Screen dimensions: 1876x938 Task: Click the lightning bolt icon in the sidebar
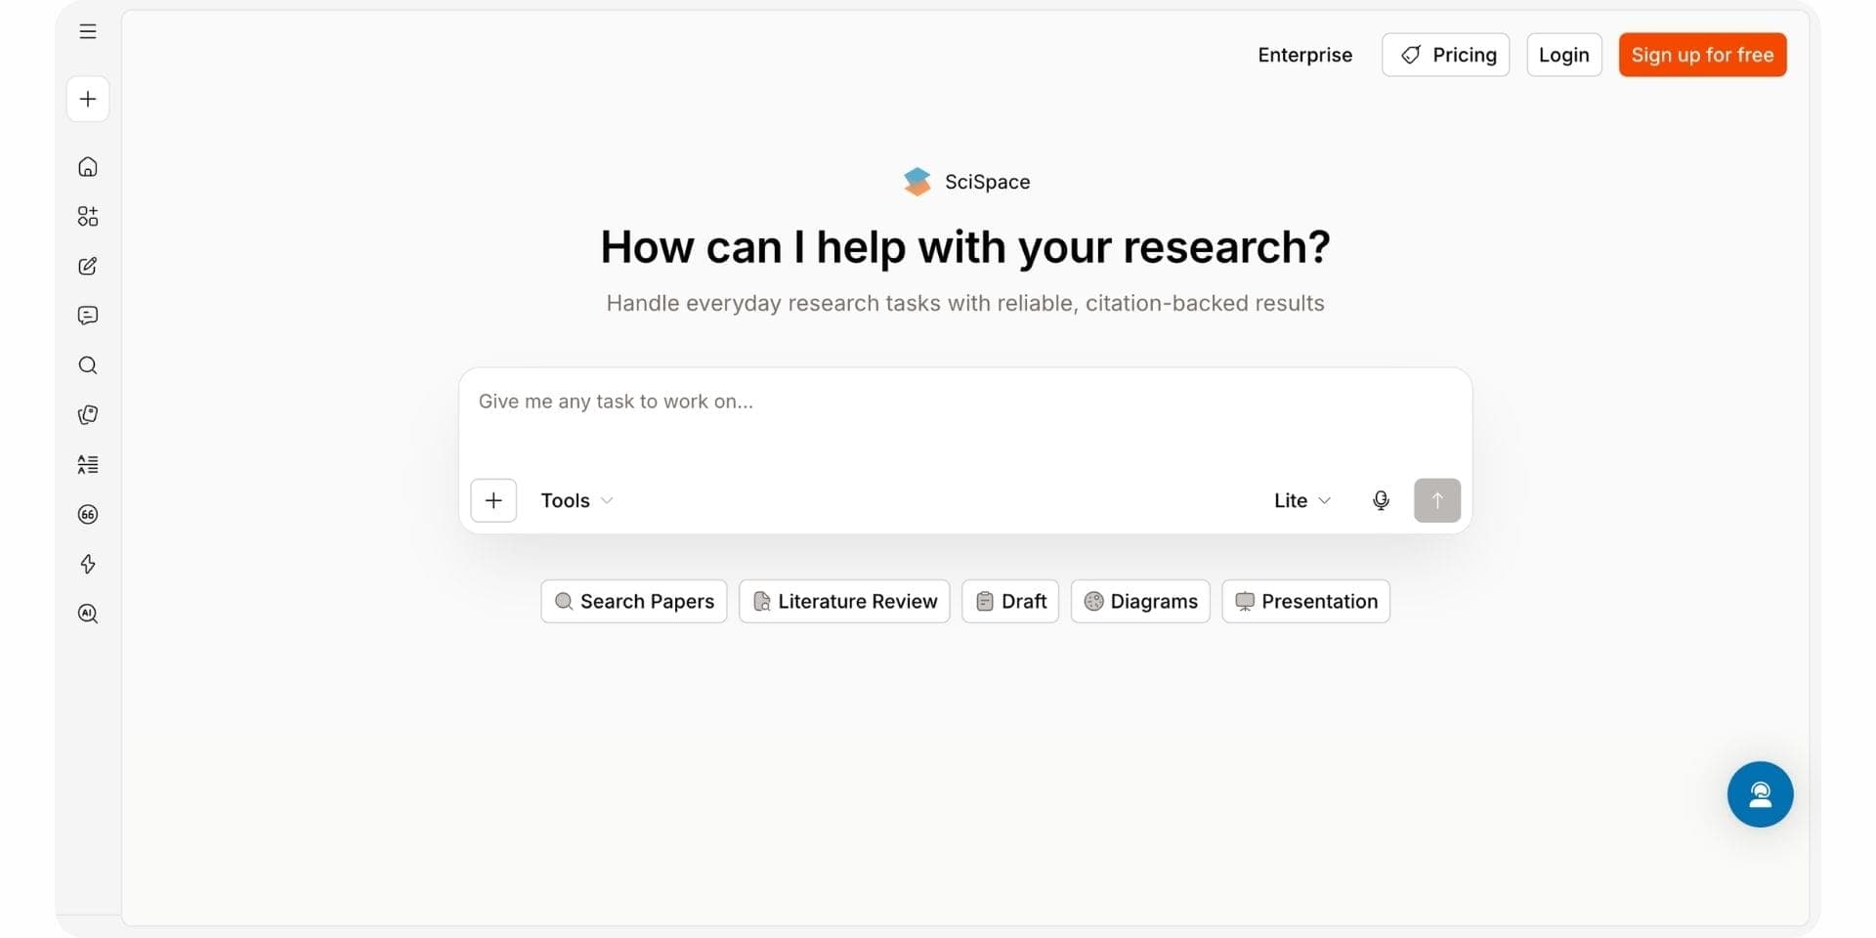pyautogui.click(x=88, y=564)
